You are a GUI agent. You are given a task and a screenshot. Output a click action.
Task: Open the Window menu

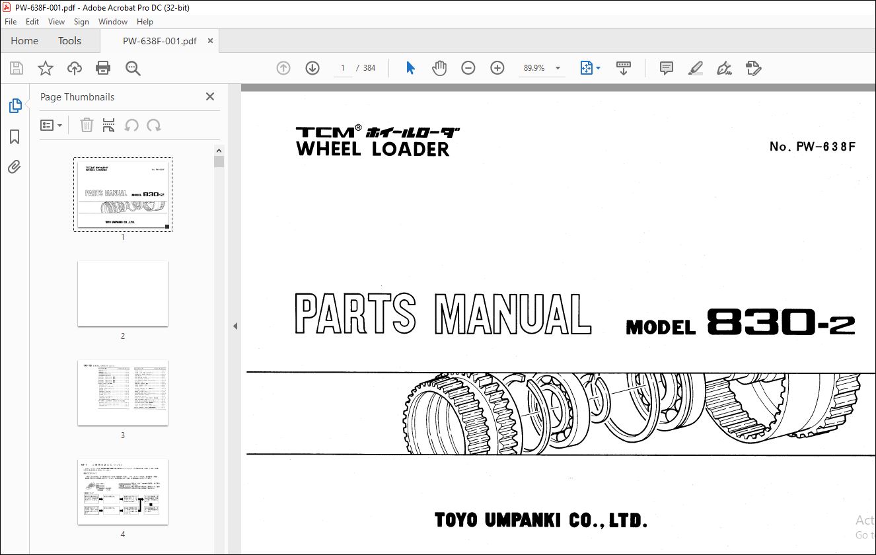(x=113, y=22)
